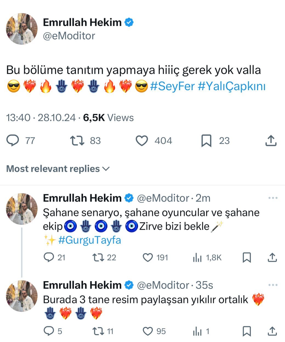Open the #GurguTayfa hashtag
The width and height of the screenshot is (285, 342).
click(x=89, y=240)
